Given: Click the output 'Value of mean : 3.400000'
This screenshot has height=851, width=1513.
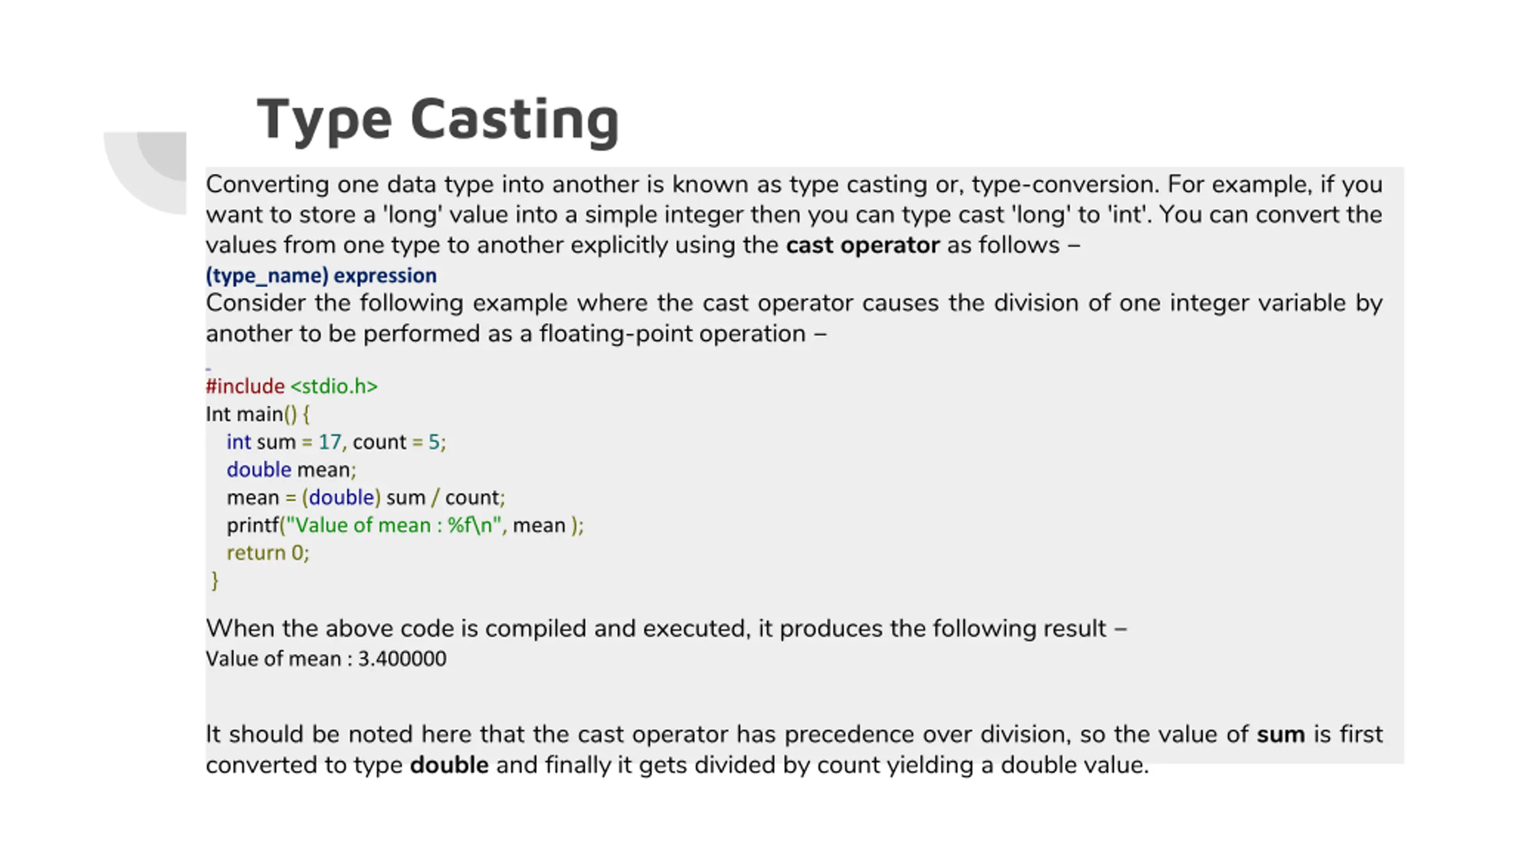Looking at the screenshot, I should tap(326, 659).
